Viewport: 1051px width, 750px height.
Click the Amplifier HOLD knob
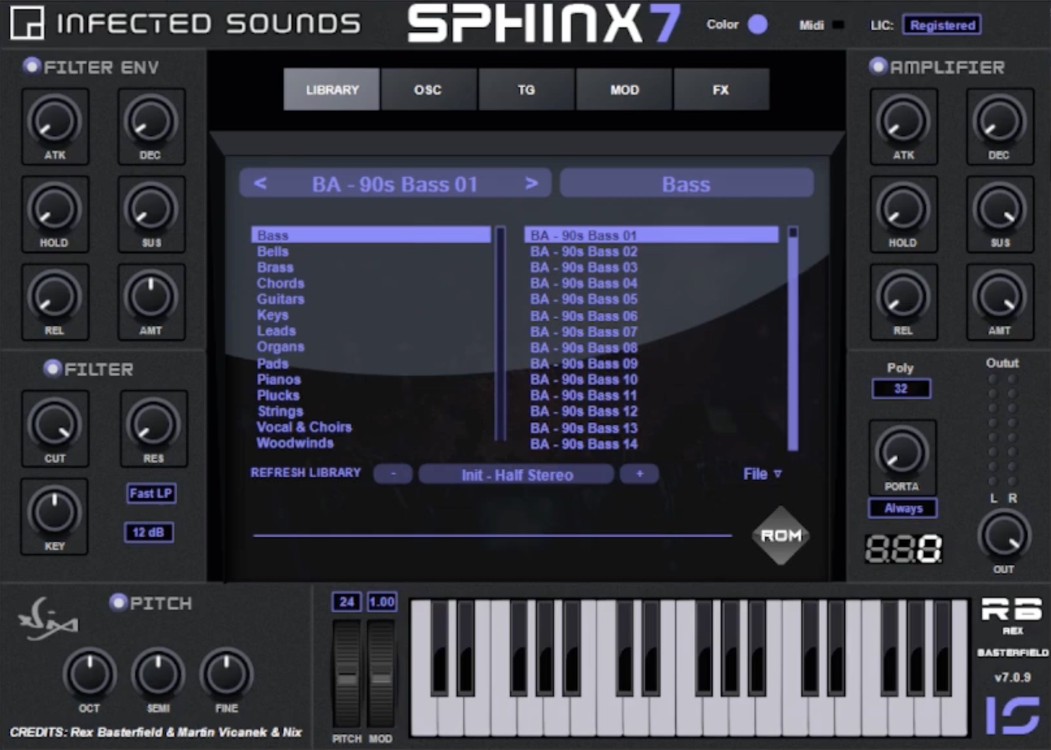click(x=903, y=209)
